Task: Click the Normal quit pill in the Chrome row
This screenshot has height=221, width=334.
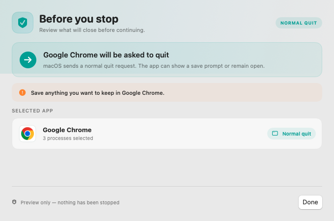Action: pos(291,134)
